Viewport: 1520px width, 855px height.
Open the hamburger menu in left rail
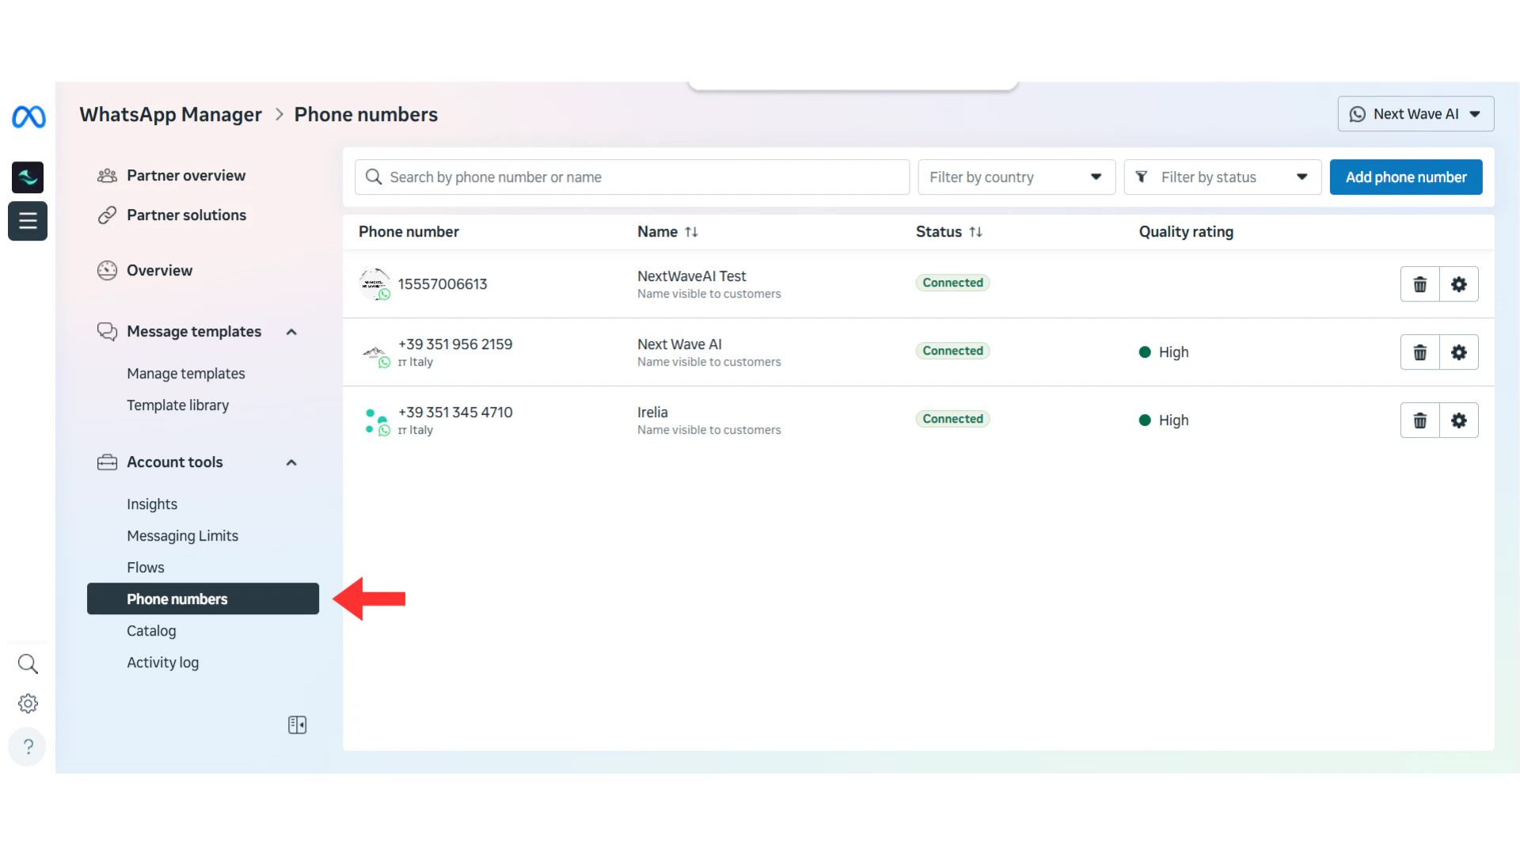tap(28, 221)
